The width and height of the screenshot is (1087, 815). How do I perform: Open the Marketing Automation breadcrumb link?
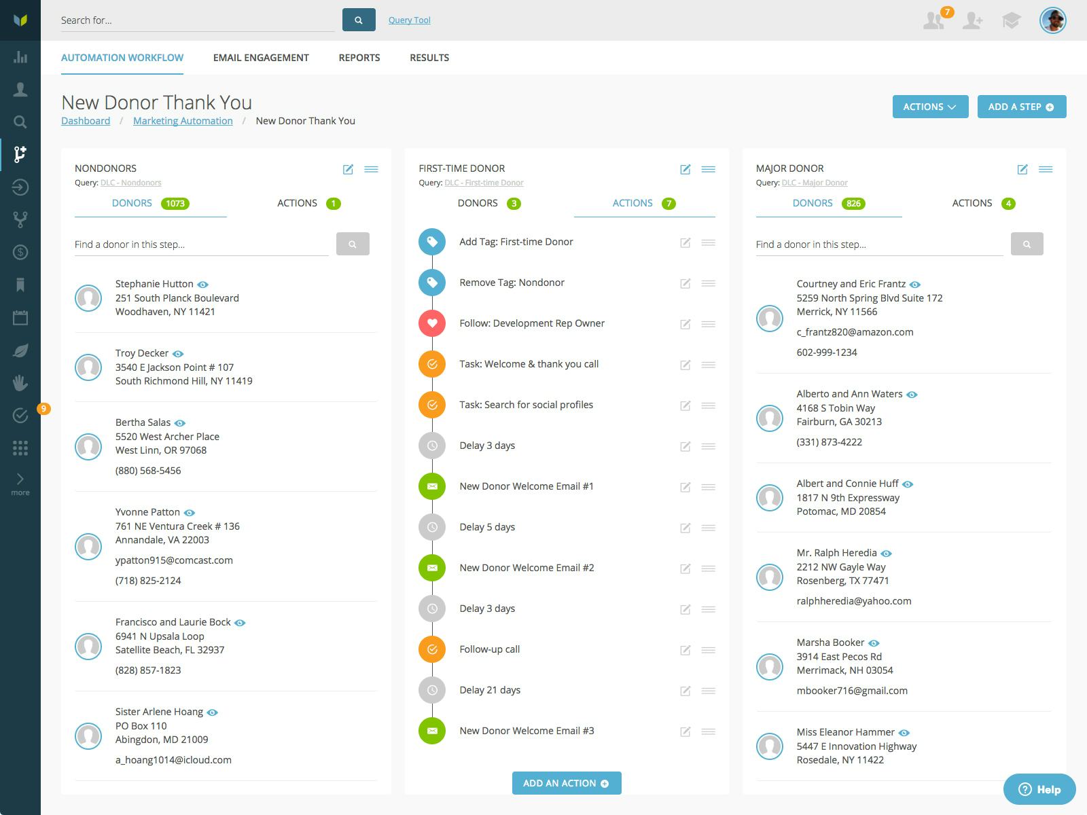pos(182,121)
